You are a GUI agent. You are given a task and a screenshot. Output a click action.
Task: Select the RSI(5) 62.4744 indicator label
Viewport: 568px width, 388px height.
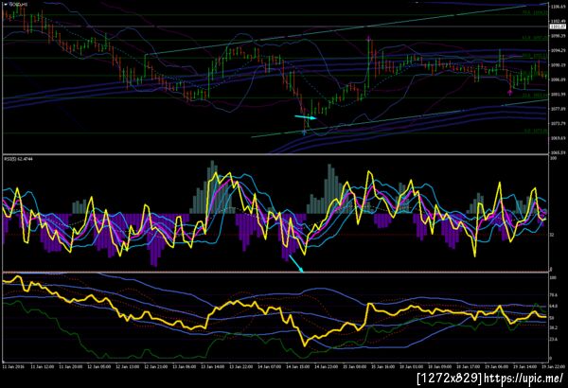tap(18, 159)
